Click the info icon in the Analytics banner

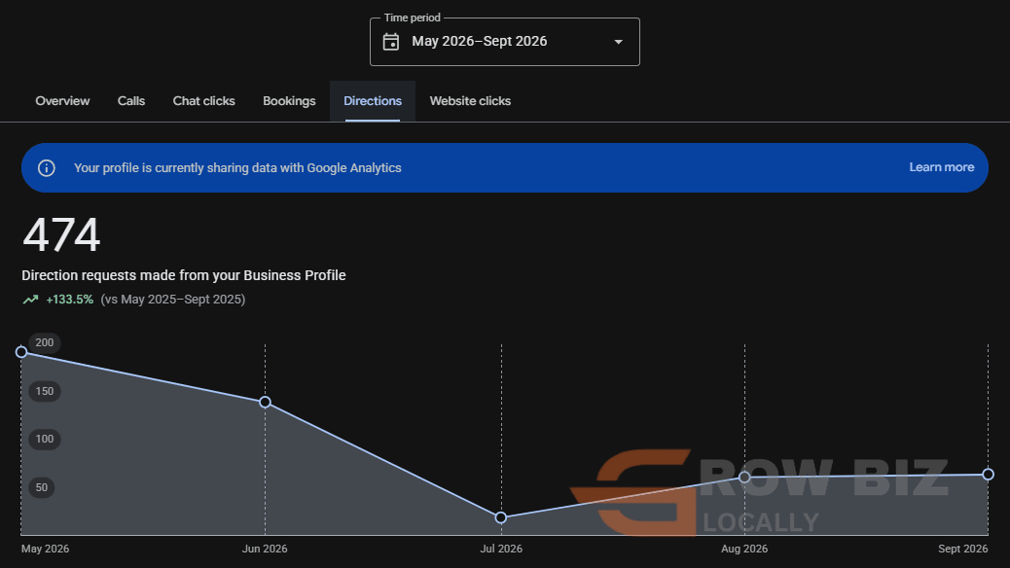(47, 168)
